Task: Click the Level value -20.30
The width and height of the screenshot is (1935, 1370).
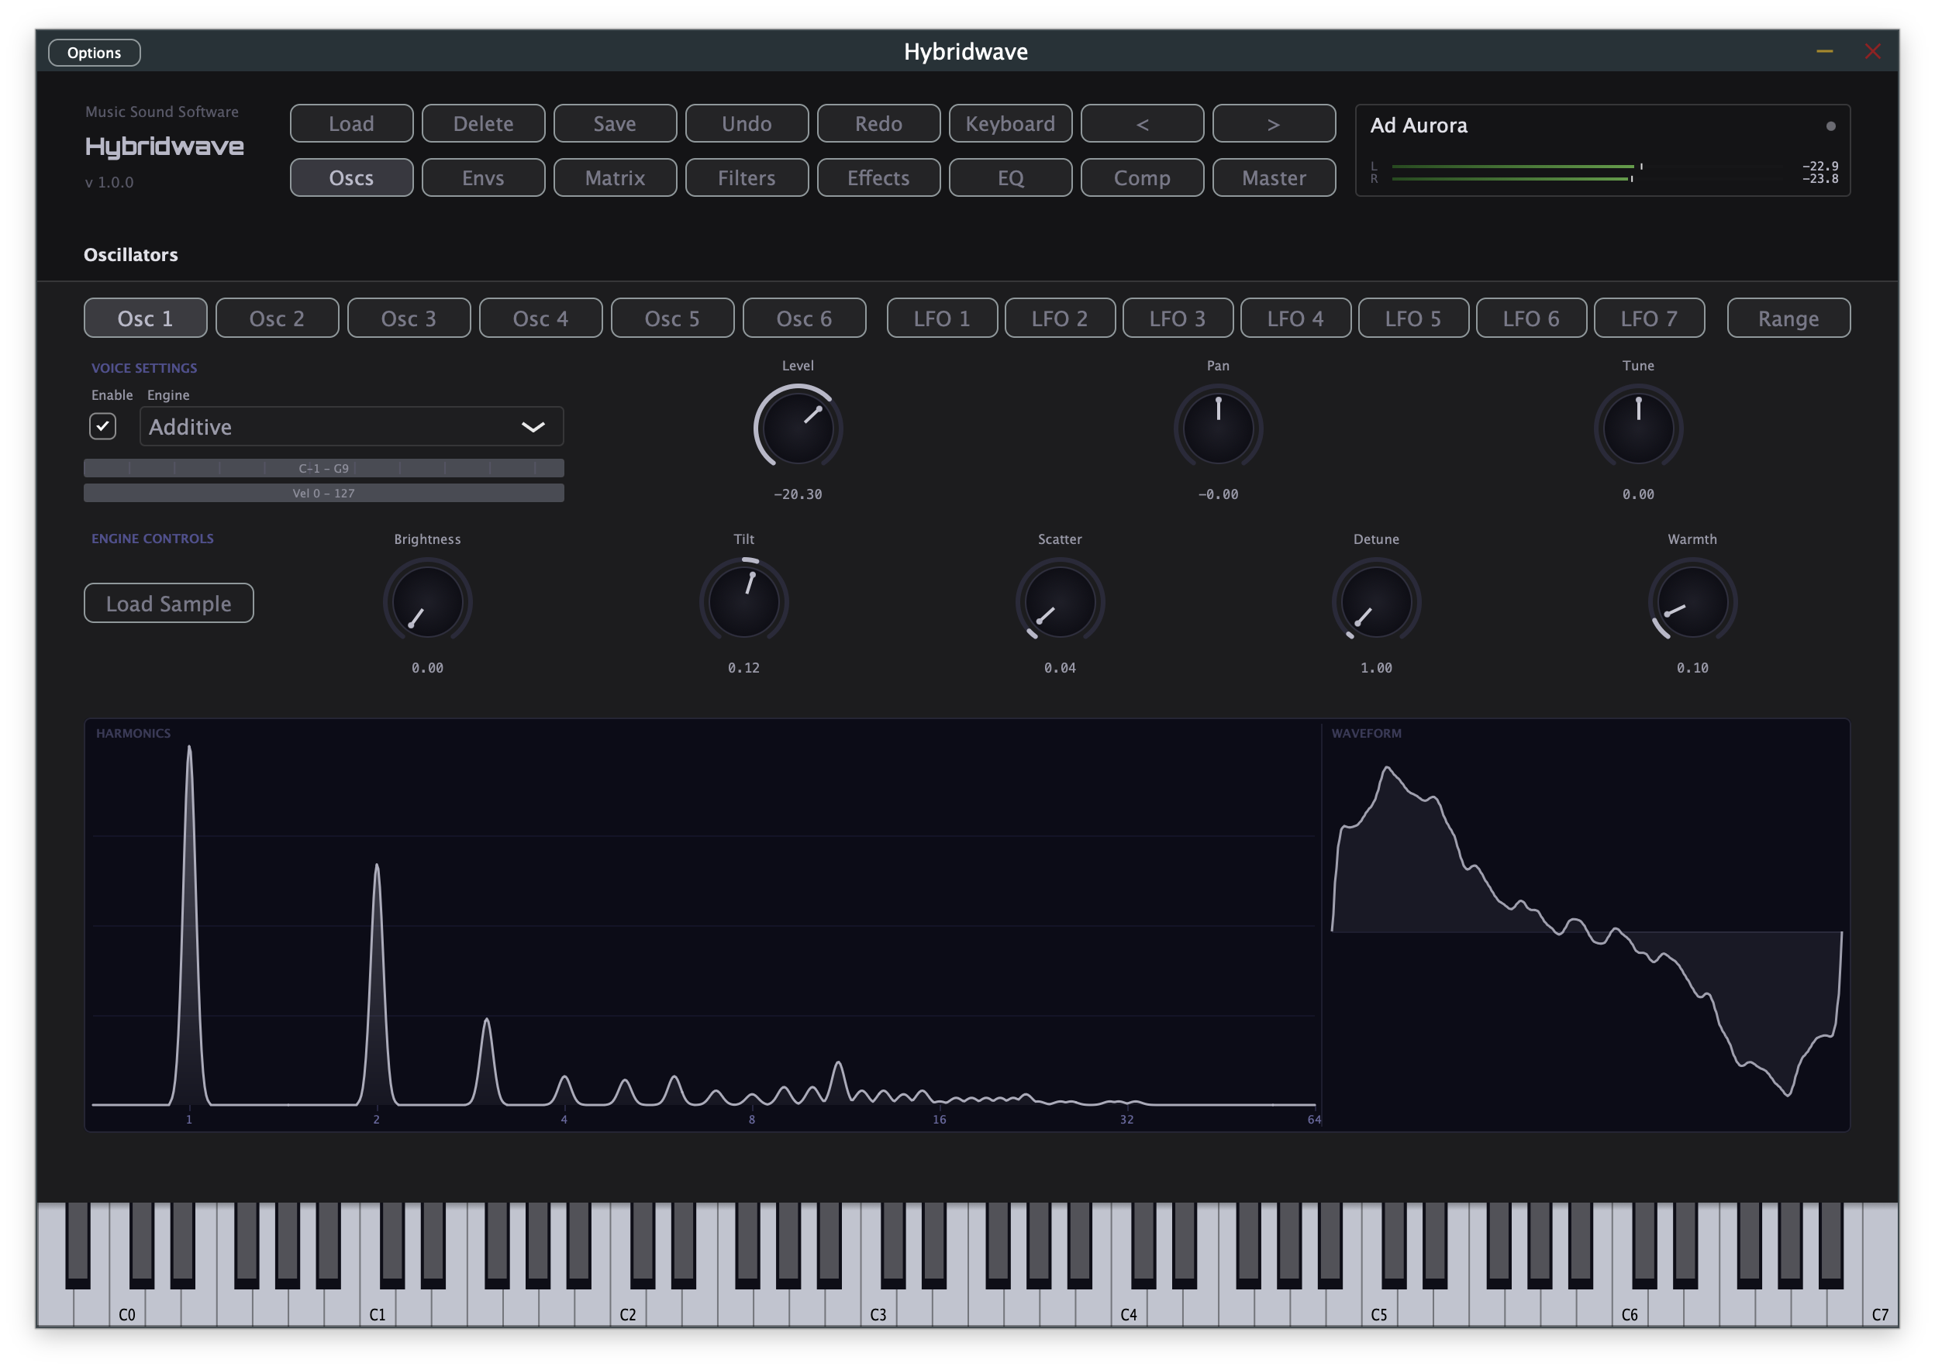Action: (x=797, y=494)
